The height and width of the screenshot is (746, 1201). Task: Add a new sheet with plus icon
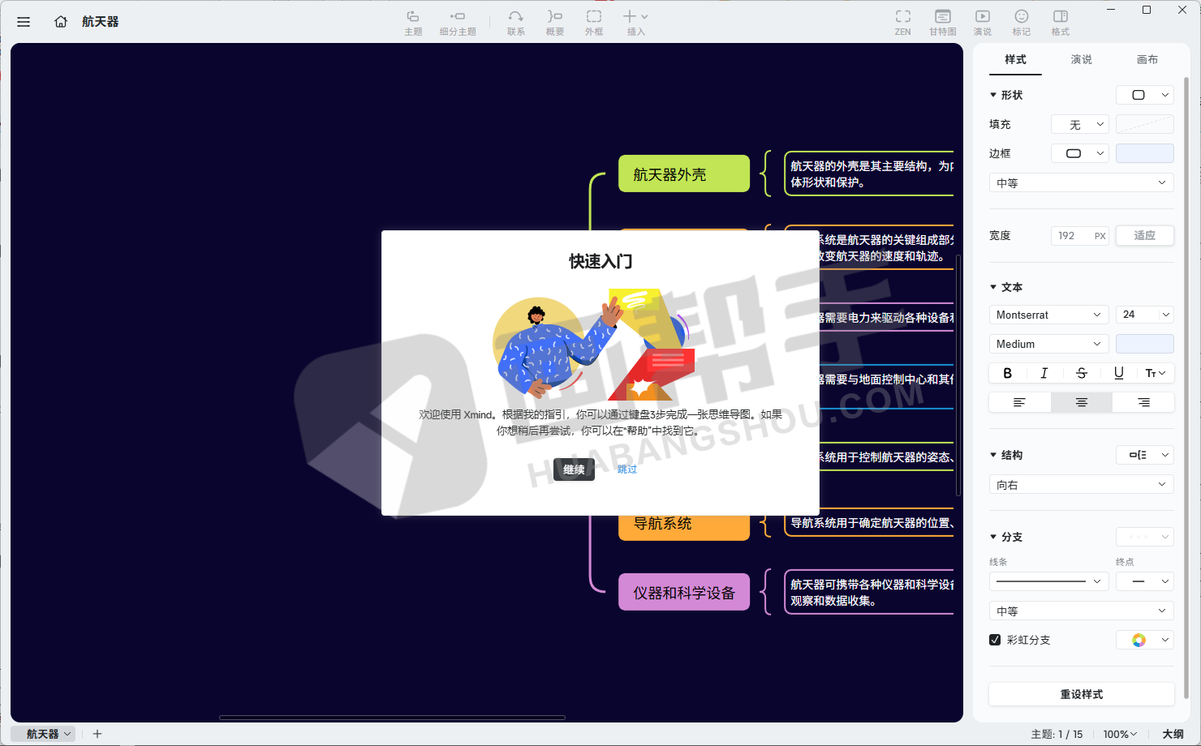click(x=97, y=734)
